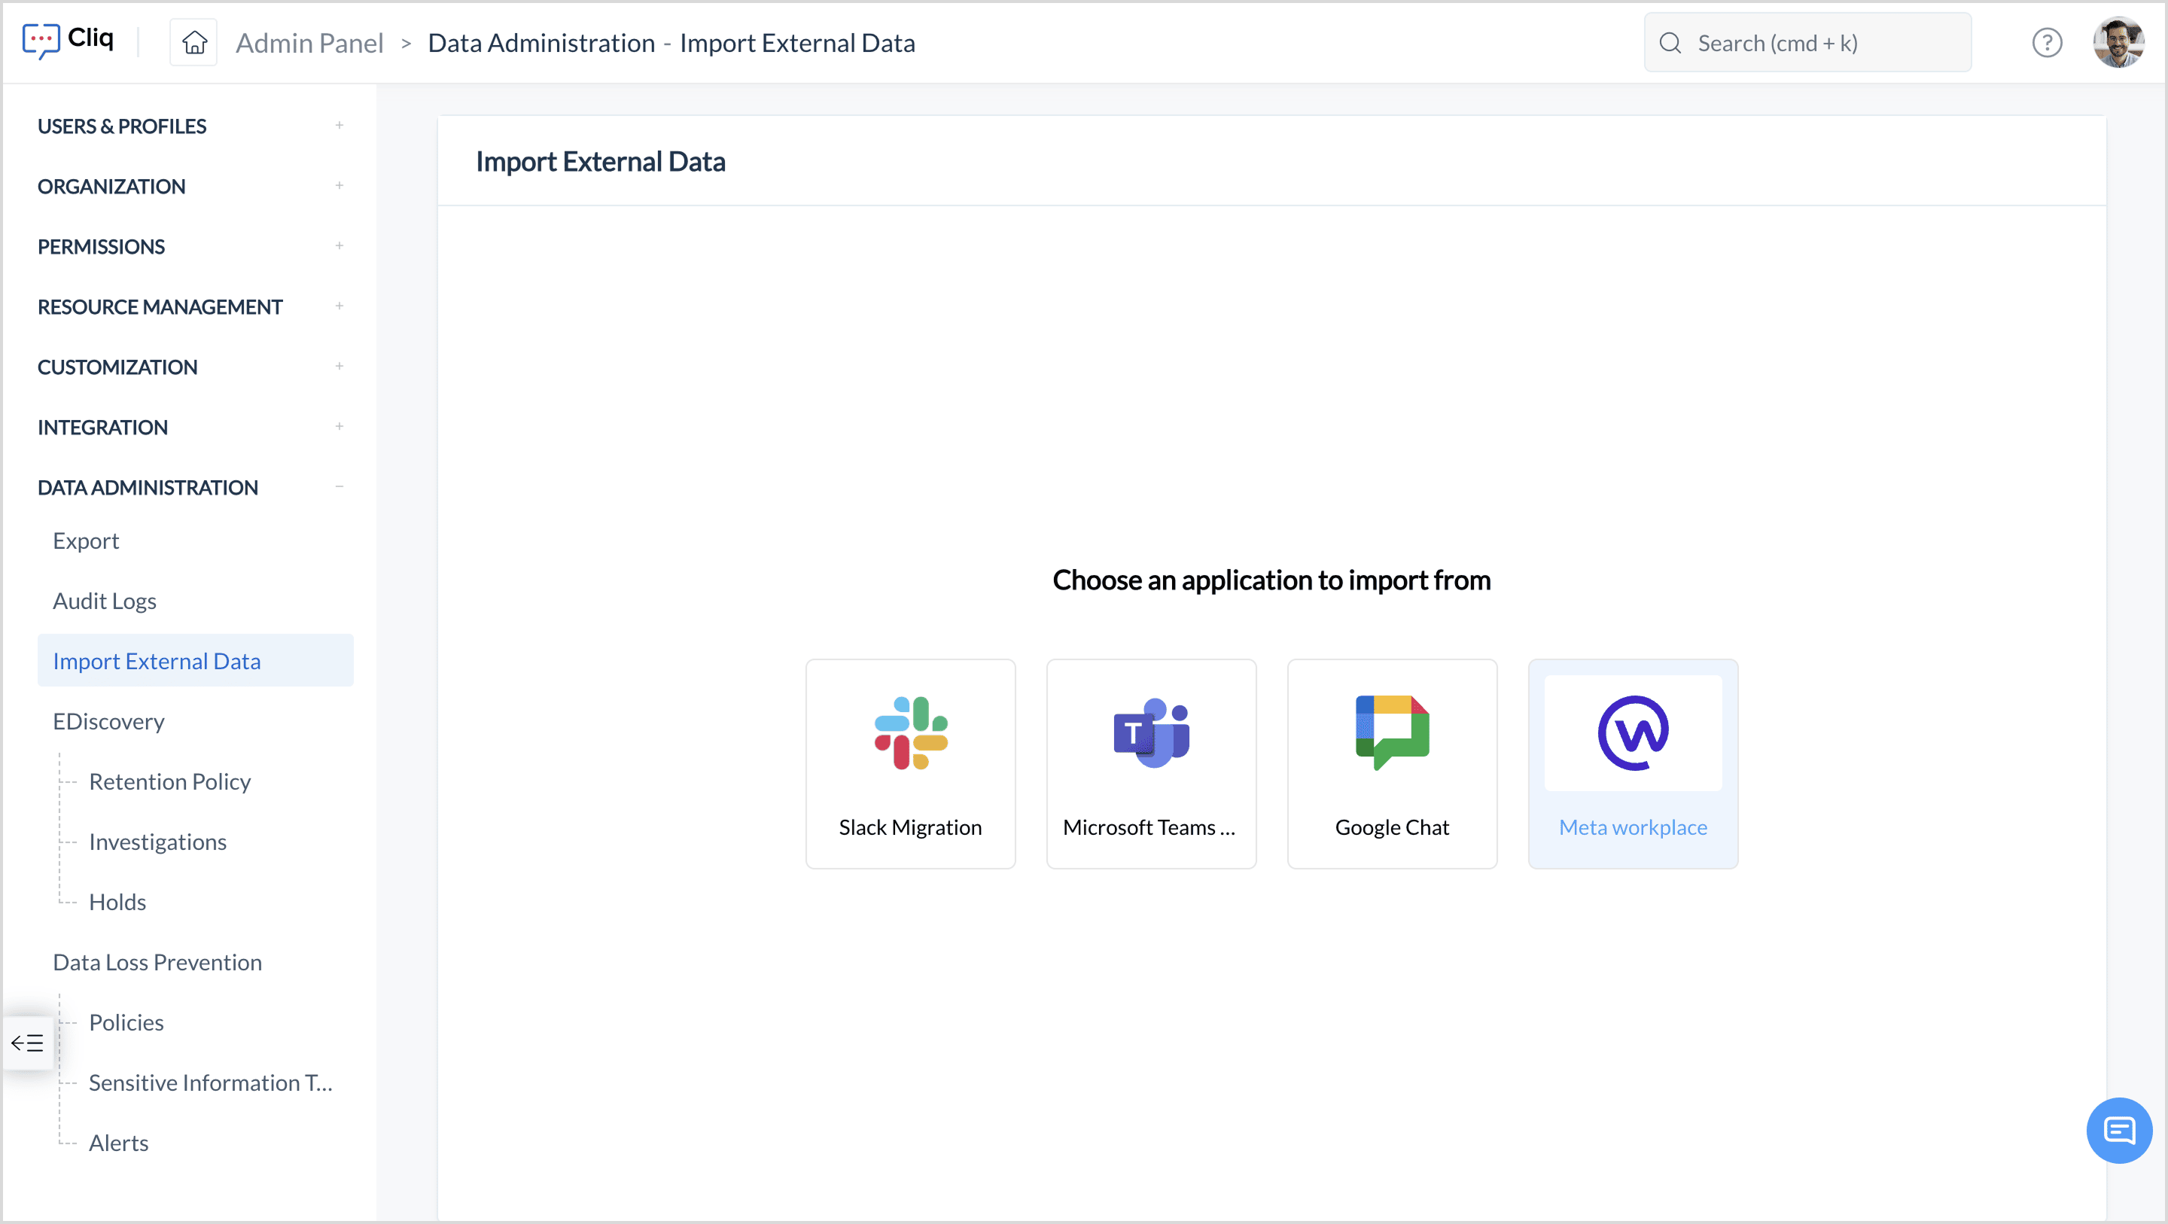
Task: Open the Export menu item
Action: click(86, 540)
